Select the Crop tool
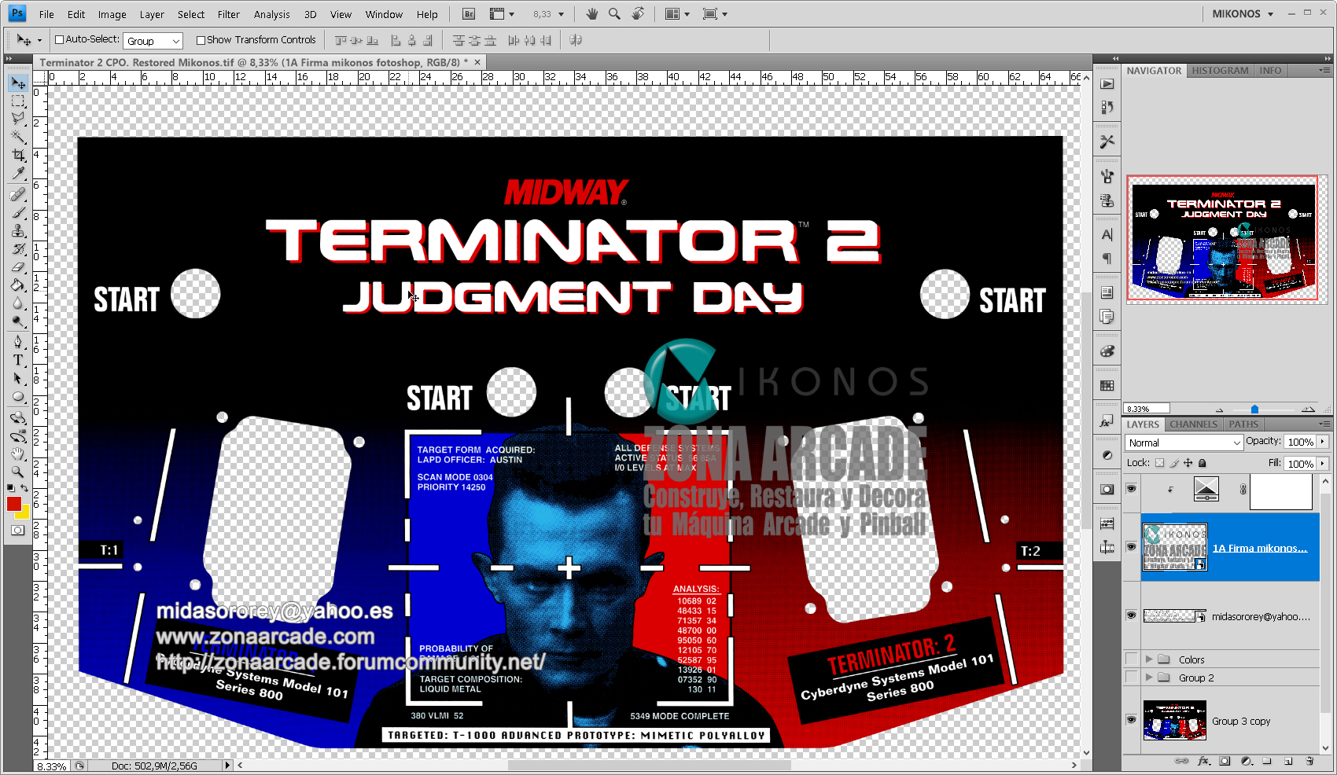The image size is (1337, 775). coord(17,156)
